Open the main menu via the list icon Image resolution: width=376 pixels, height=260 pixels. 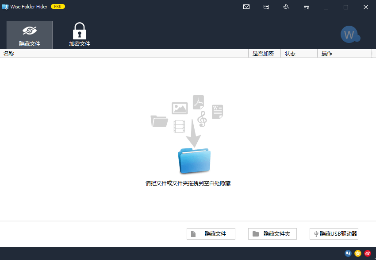coord(306,7)
